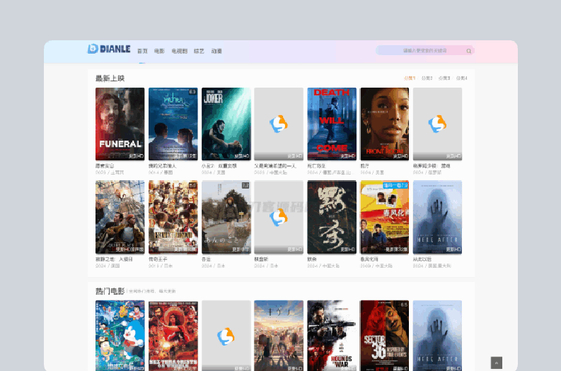Switch to the 分类1 tab
561x371 pixels.
coord(410,78)
